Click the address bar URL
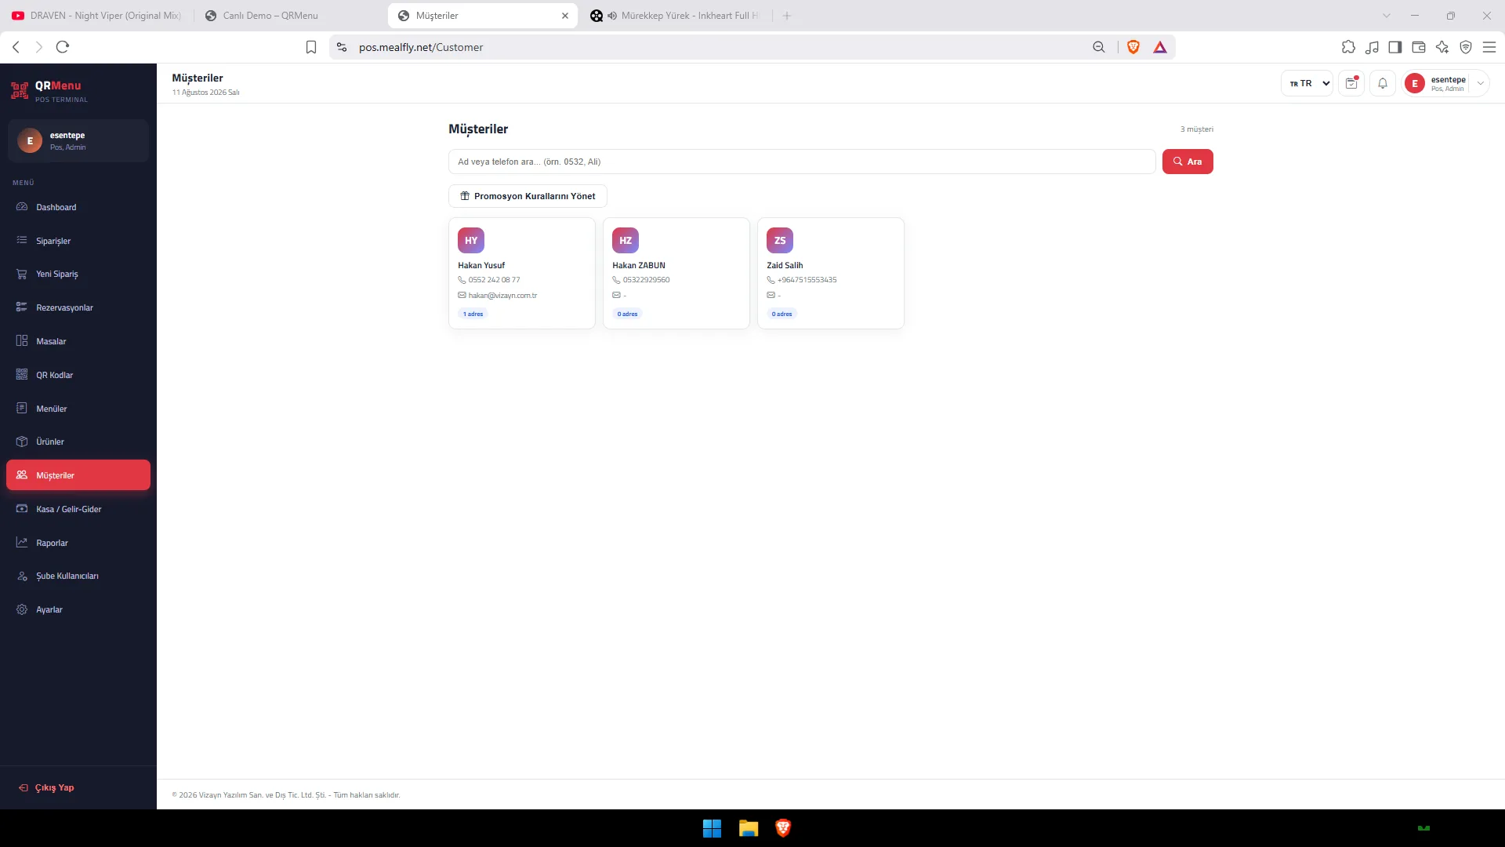Image resolution: width=1505 pixels, height=847 pixels. click(x=421, y=47)
